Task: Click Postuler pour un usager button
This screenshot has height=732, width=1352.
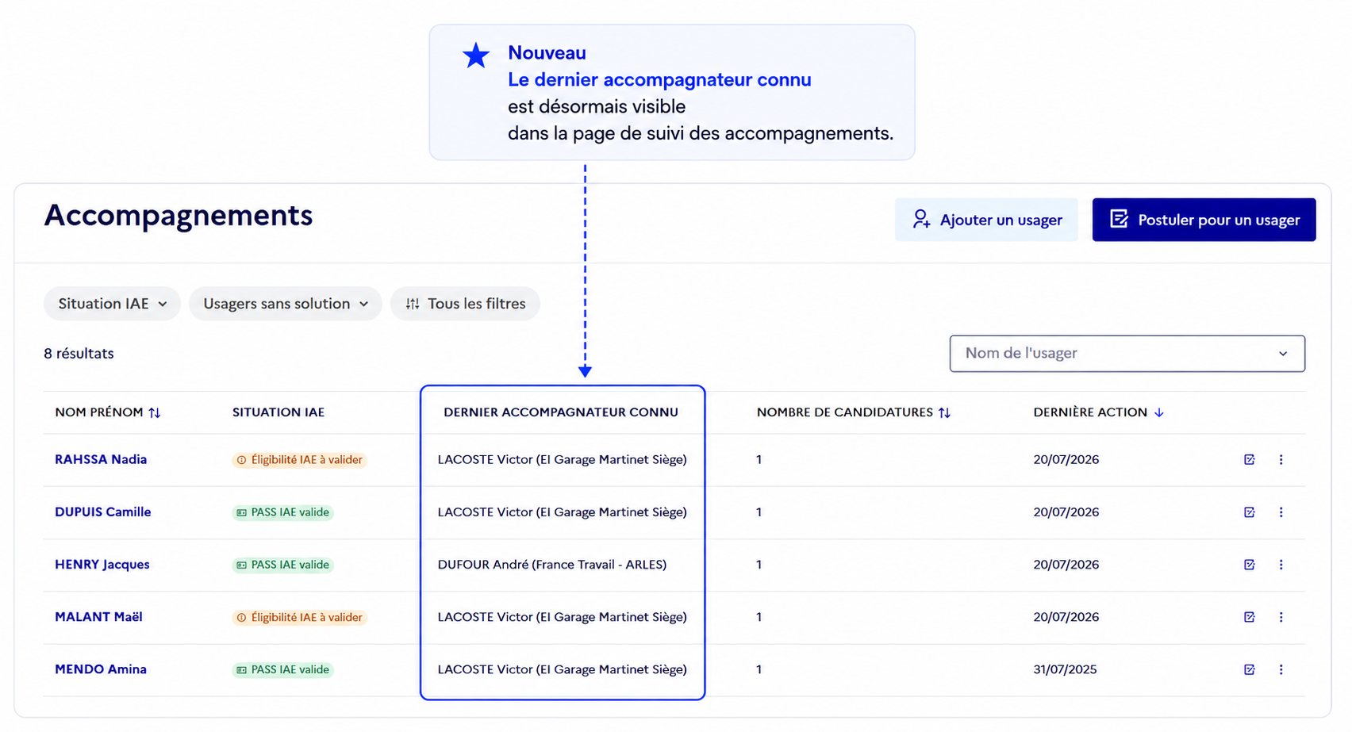Action: 1204,220
